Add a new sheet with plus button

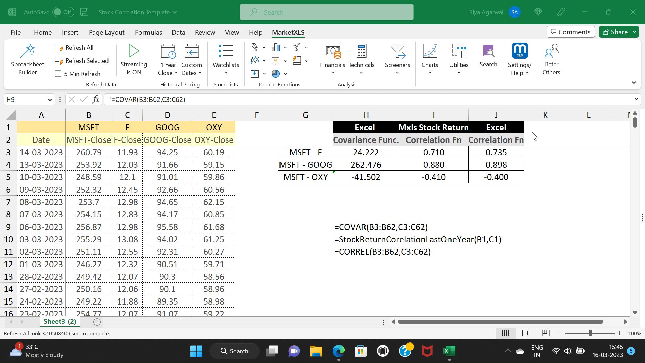pyautogui.click(x=97, y=322)
